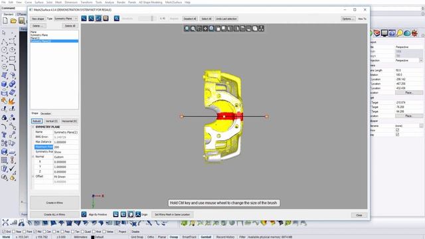
Task: Toggle Gumball in the Rhino status bar
Action: pos(206,237)
